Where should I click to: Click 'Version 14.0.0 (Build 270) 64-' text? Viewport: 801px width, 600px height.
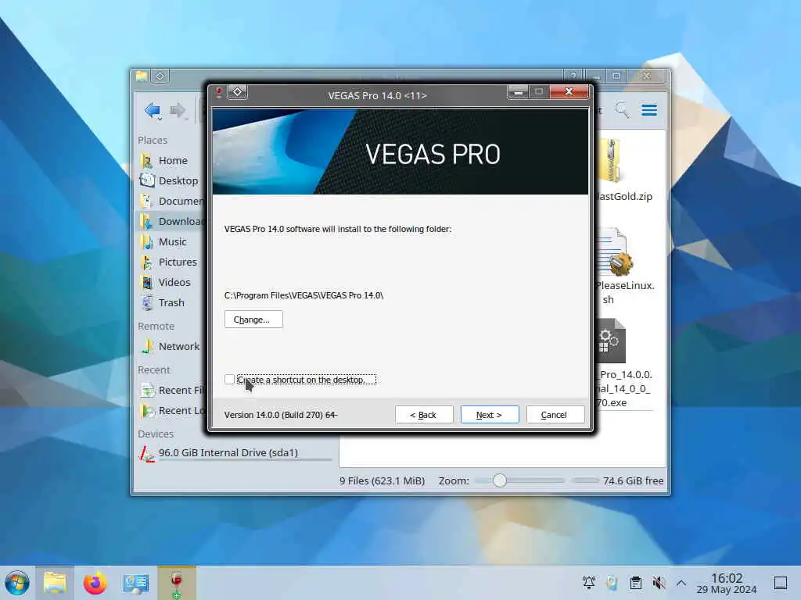[281, 415]
